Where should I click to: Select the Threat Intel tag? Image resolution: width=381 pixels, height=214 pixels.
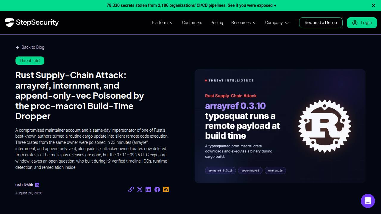(x=30, y=61)
